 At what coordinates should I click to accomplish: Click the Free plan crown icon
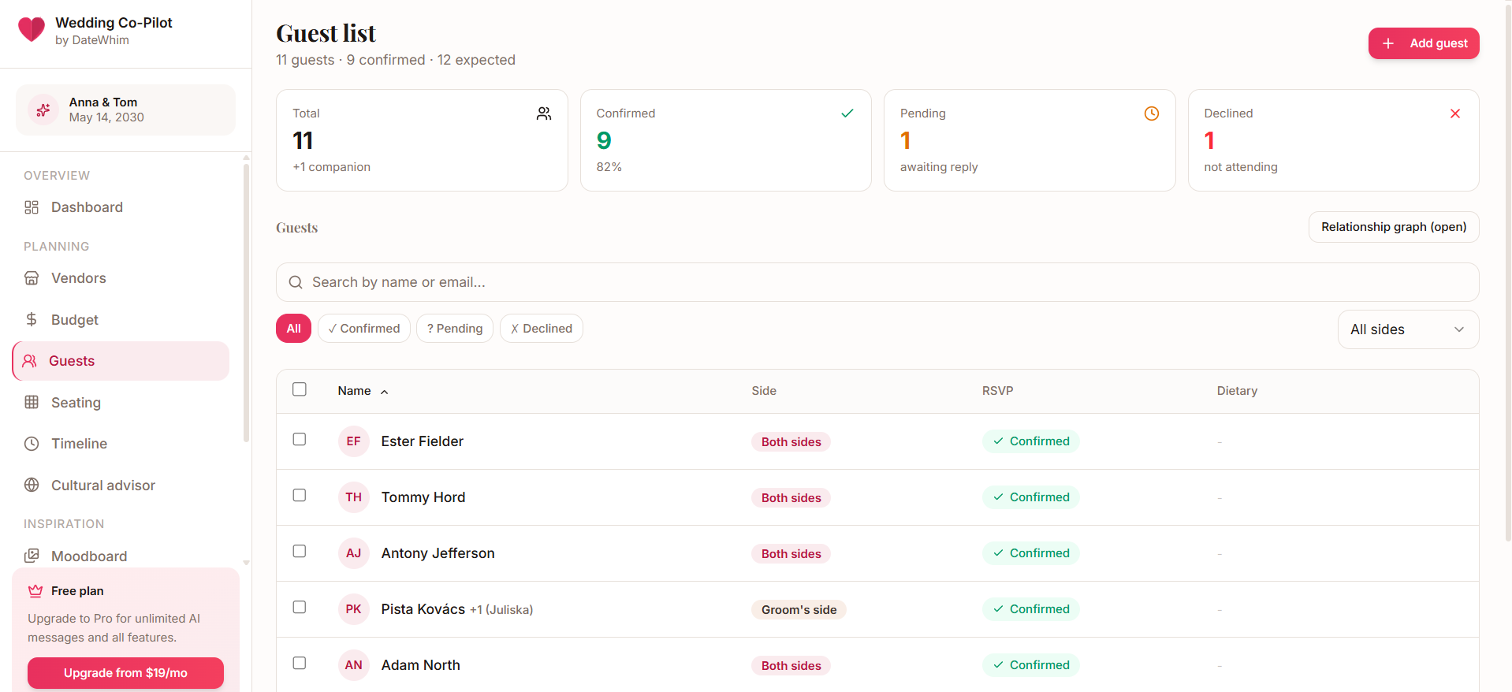pyautogui.click(x=35, y=591)
